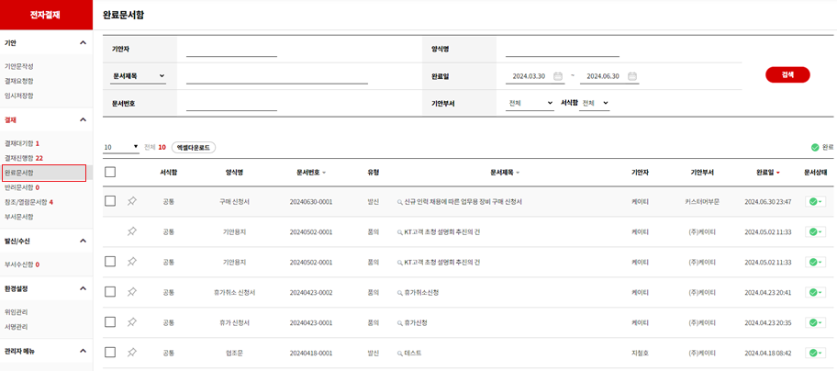The height and width of the screenshot is (371, 837).
Task: Click magnifier icon beside 신규 인력 채용 title
Action: [399, 202]
